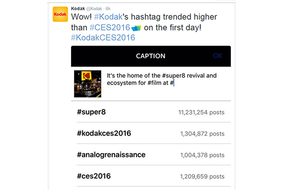Click the 1,304,872 posts count
Viewport: 283px width, 190px height.
coord(202,134)
